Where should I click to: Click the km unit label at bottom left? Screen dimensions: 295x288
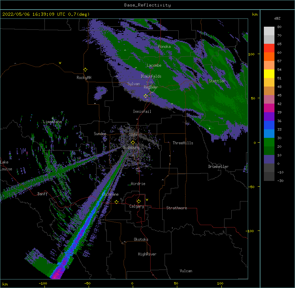coord(5,284)
